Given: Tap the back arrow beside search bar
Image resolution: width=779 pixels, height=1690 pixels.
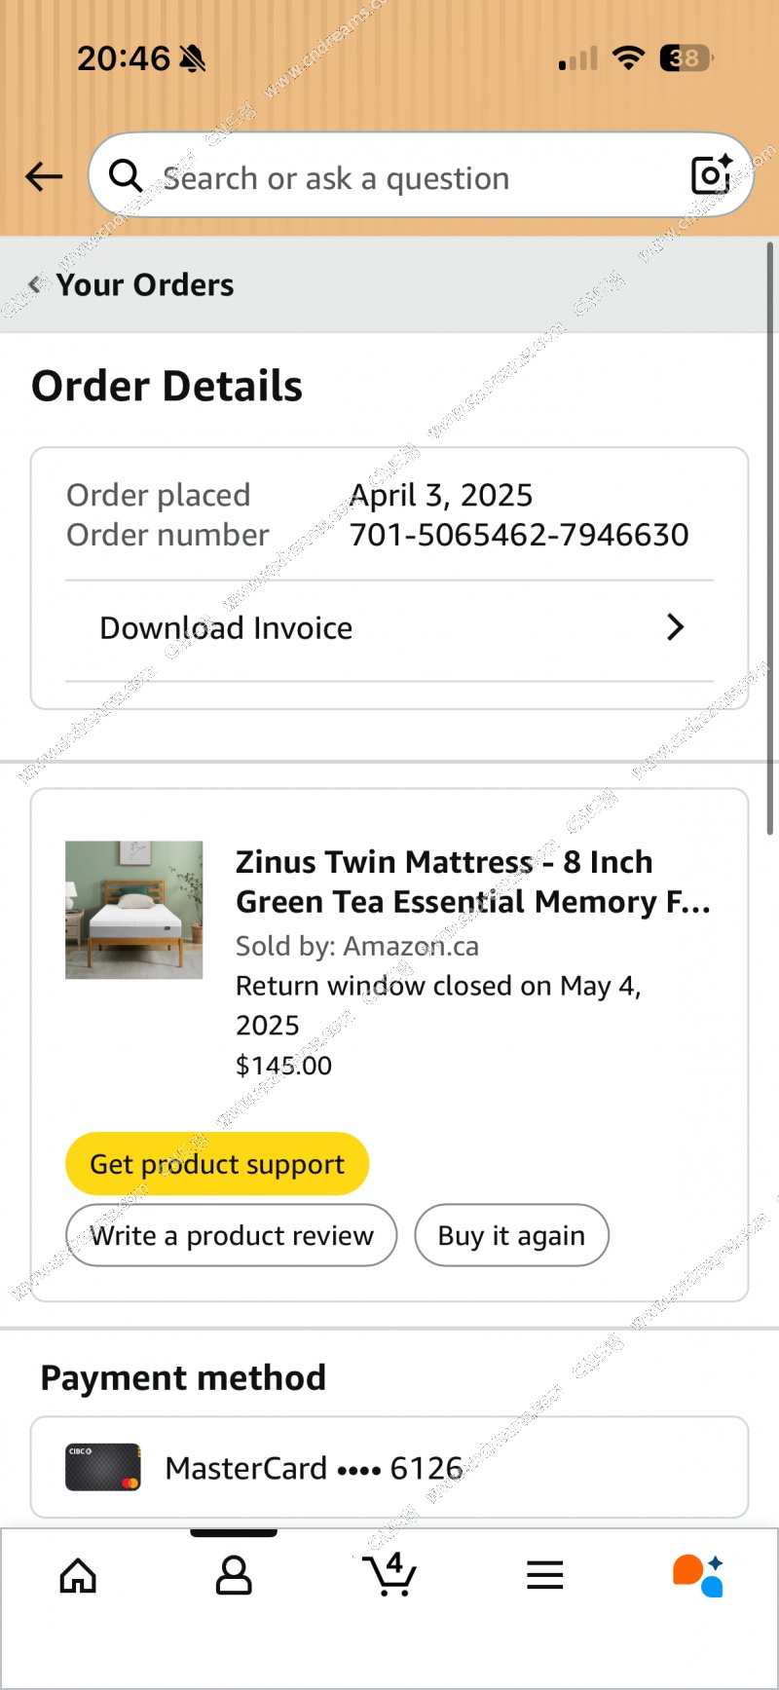Looking at the screenshot, I should point(44,176).
